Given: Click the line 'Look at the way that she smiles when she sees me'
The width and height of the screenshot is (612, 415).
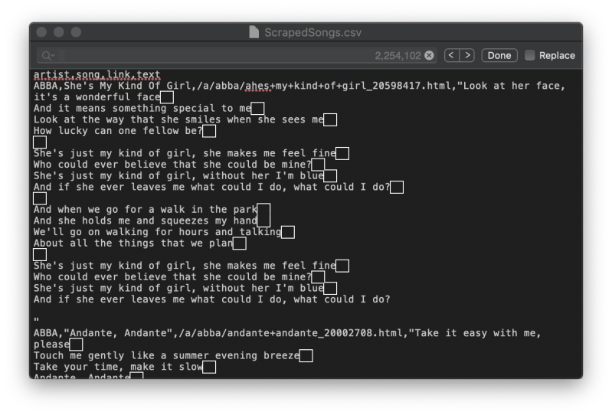Looking at the screenshot, I should coord(178,119).
